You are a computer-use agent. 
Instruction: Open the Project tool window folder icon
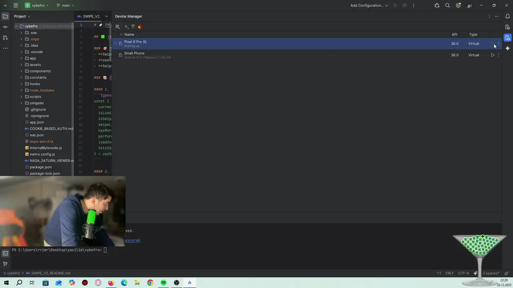5,16
